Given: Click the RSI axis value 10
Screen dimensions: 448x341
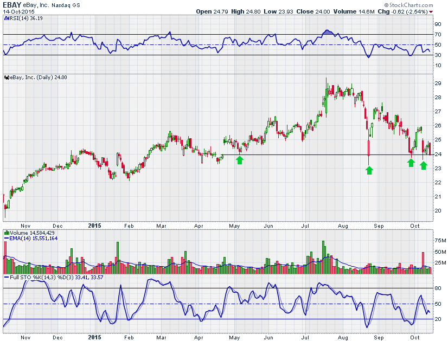Looking at the screenshot, I should point(438,66).
